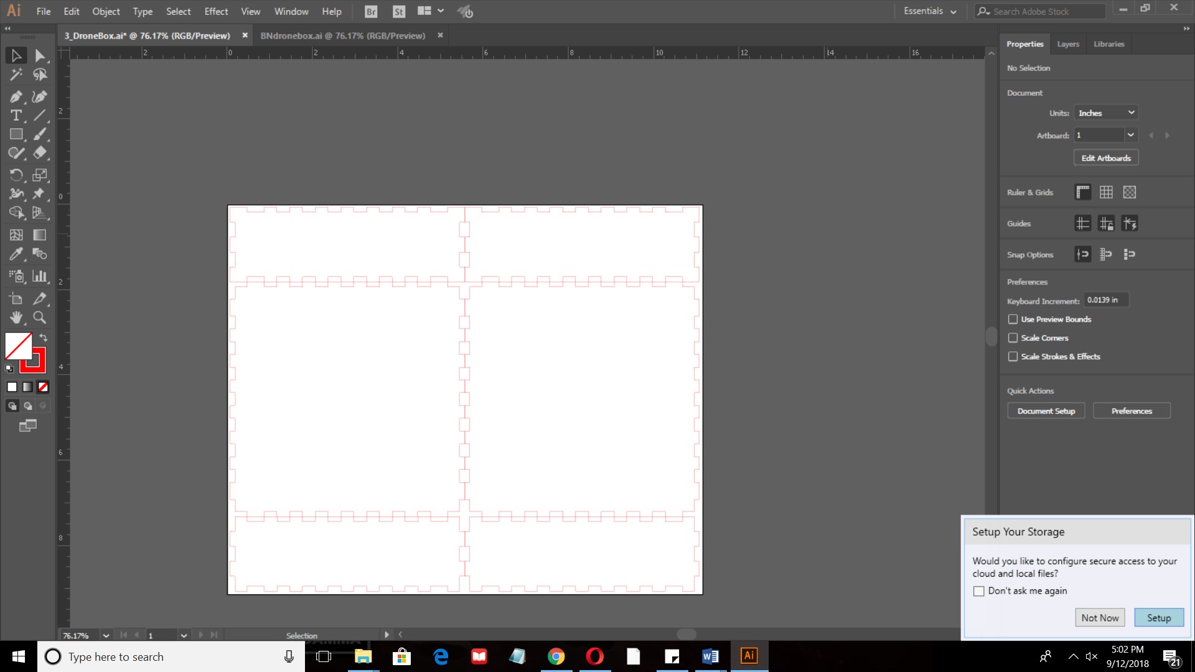Click the Show Grid icon
1195x672 pixels.
click(1106, 192)
